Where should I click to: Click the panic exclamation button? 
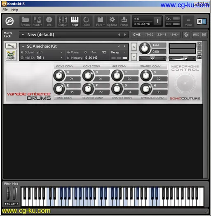point(157,21)
